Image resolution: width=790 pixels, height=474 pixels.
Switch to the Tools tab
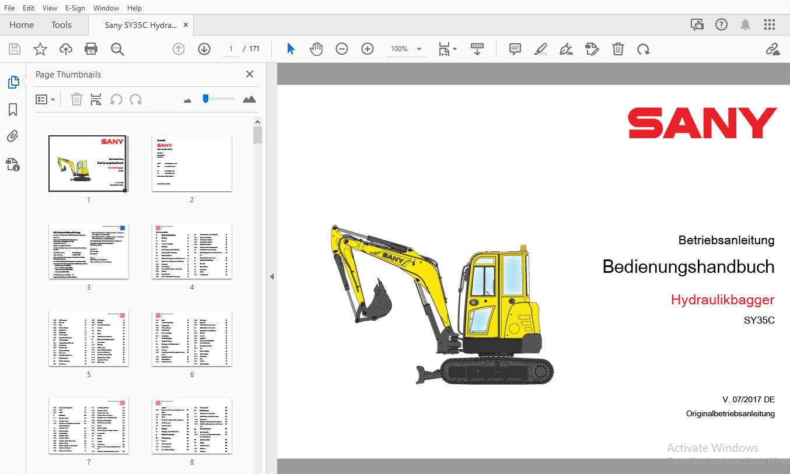coord(61,25)
